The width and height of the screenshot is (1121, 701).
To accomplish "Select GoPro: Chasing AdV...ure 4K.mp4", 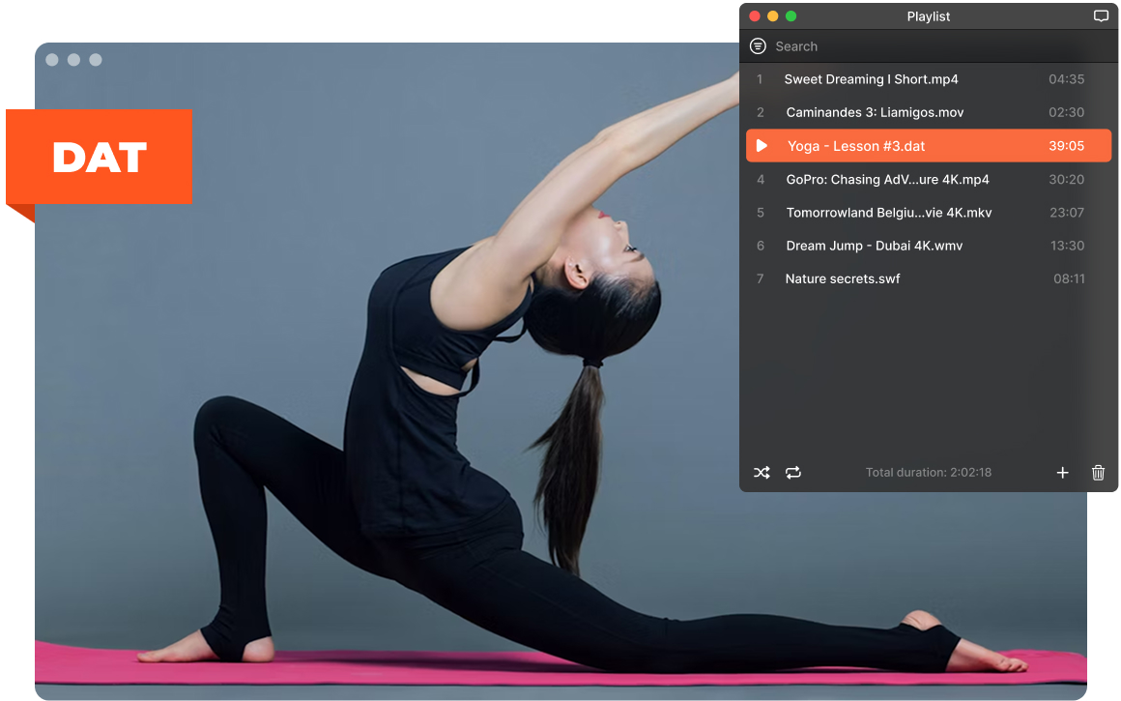I will tap(928, 180).
